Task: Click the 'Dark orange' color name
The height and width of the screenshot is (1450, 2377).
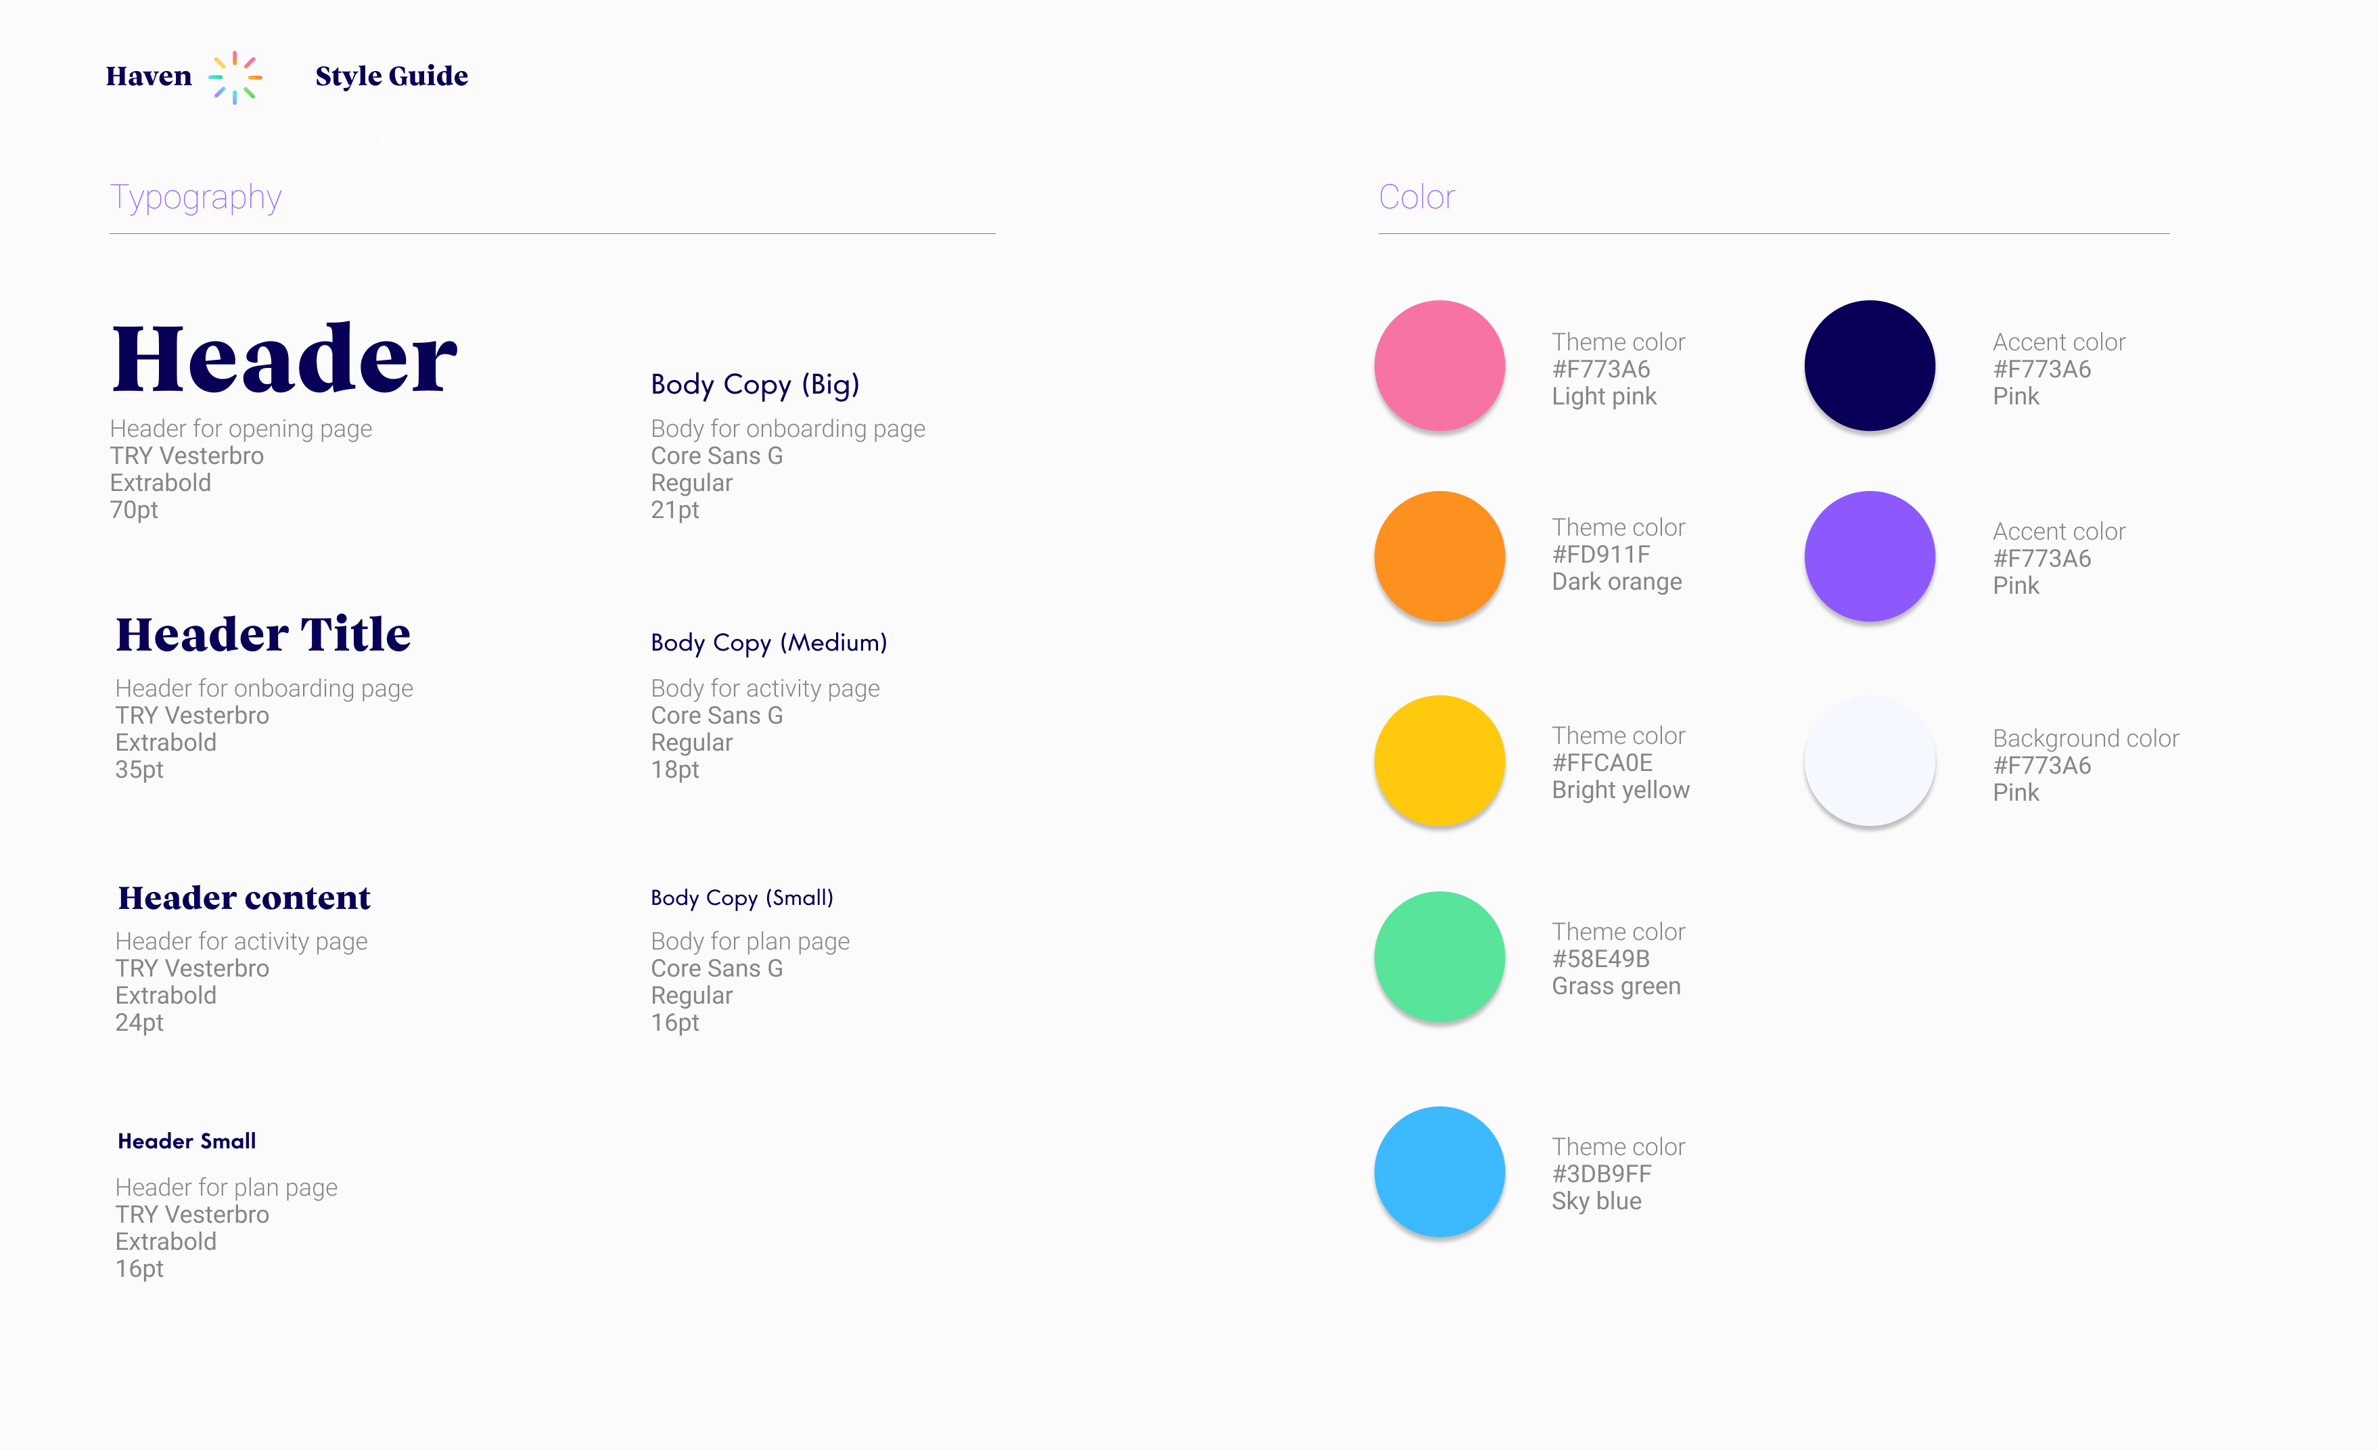Action: click(x=1617, y=582)
